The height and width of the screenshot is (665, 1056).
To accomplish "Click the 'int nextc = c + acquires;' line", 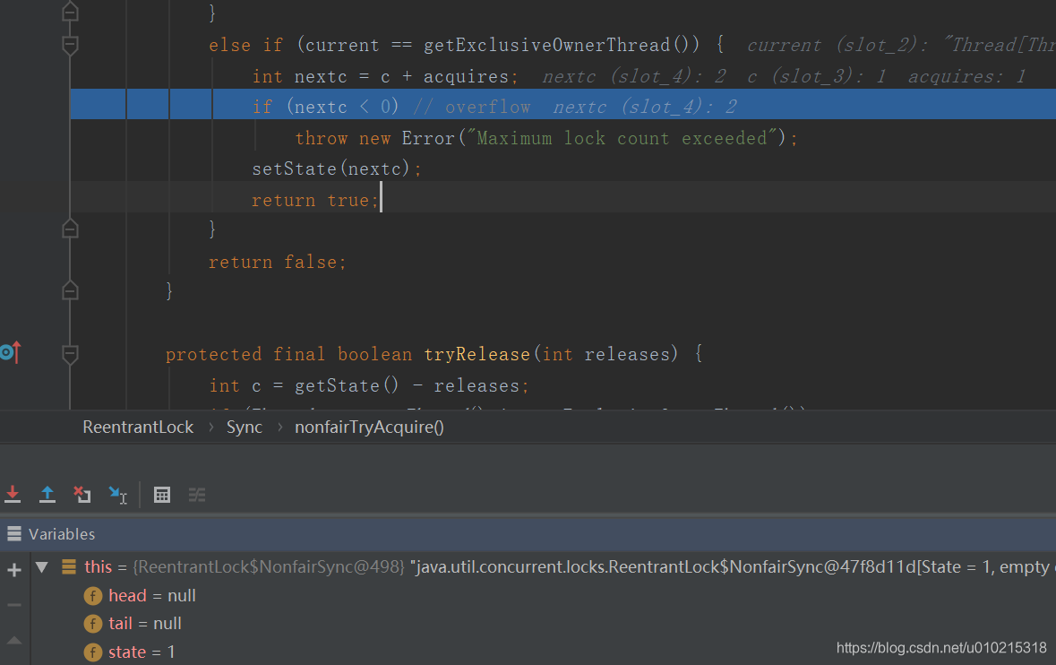I will [x=384, y=77].
